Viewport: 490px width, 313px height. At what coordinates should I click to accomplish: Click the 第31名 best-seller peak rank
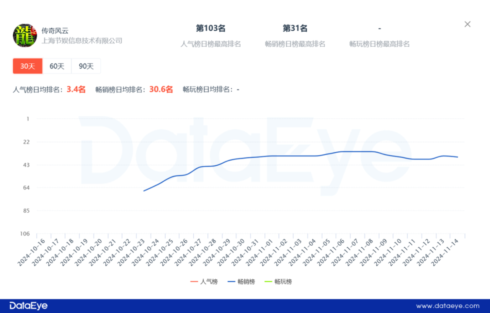[295, 28]
